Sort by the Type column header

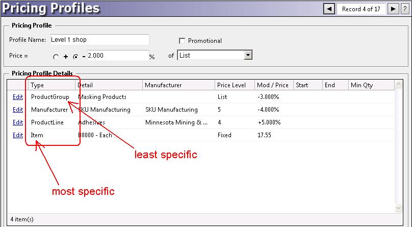[51, 85]
